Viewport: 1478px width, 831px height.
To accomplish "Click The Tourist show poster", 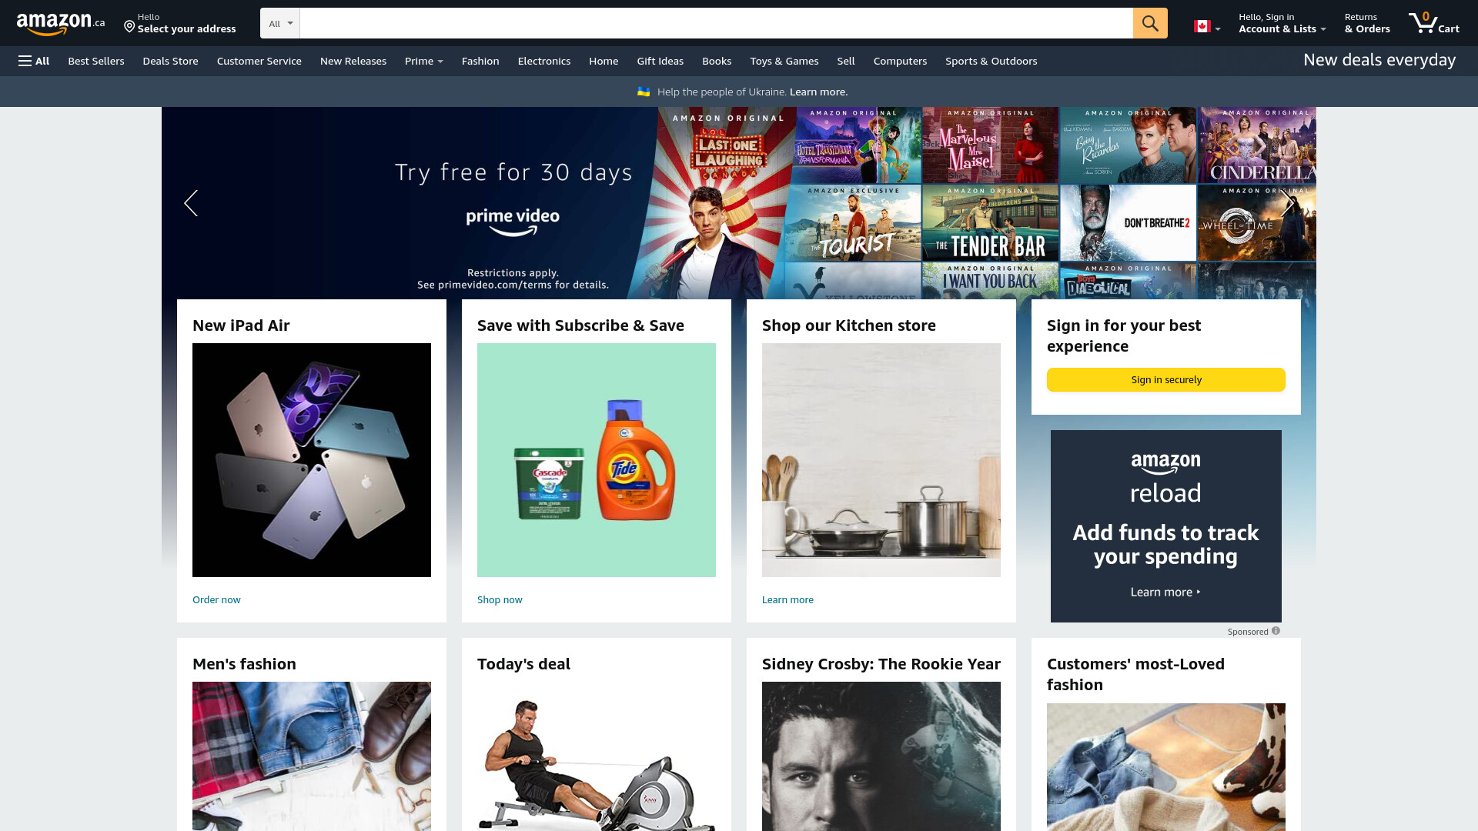I will tap(853, 223).
